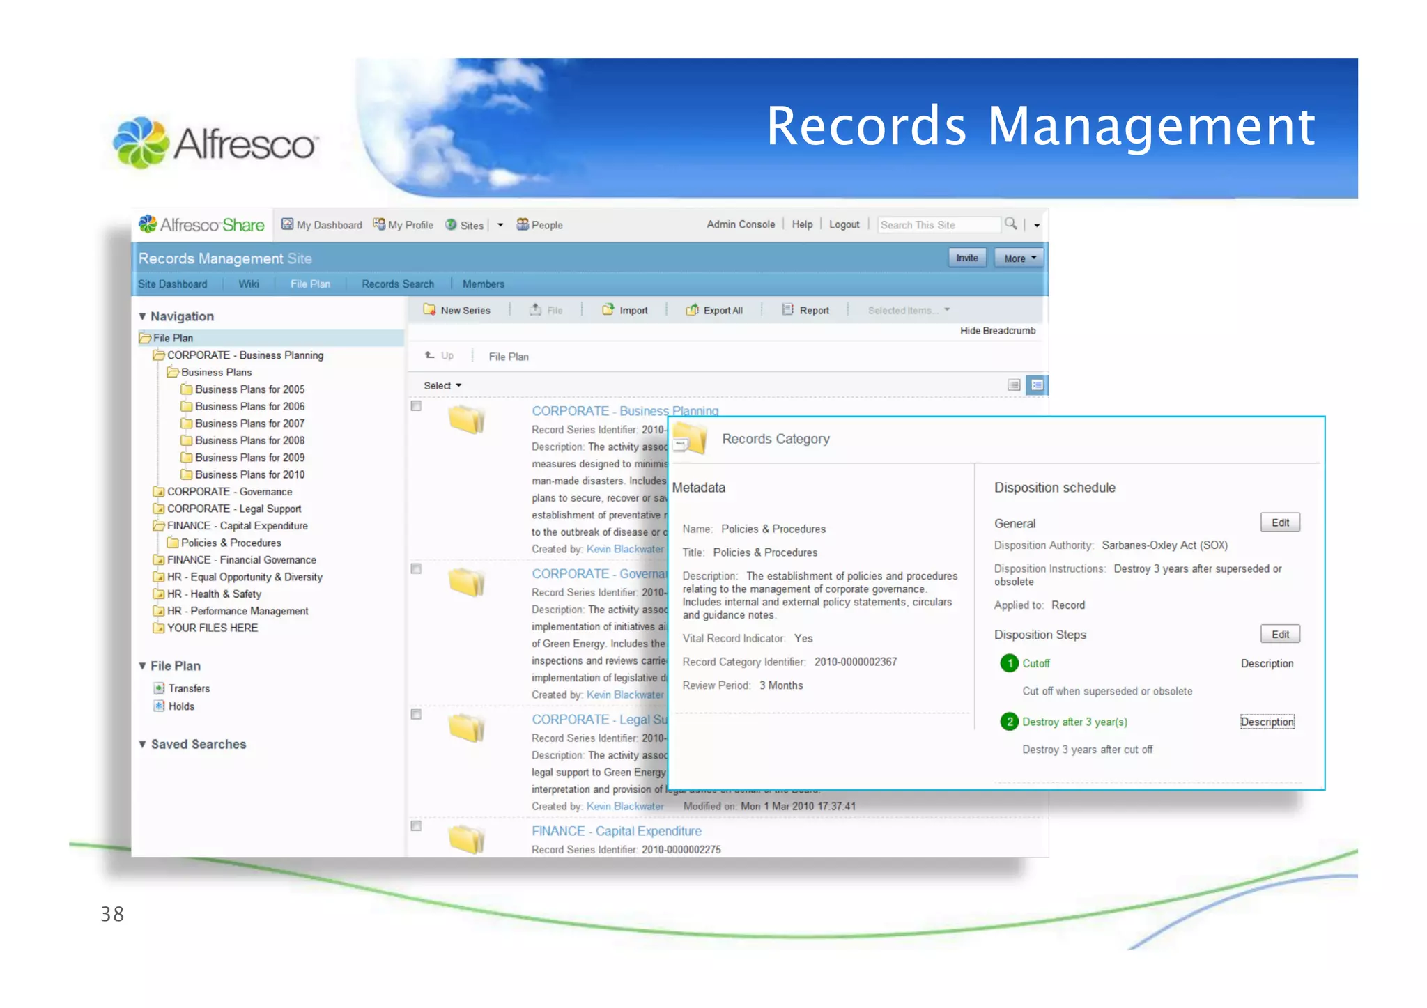Click the My Dashboard icon
The height and width of the screenshot is (1008, 1427).
pyautogui.click(x=286, y=224)
